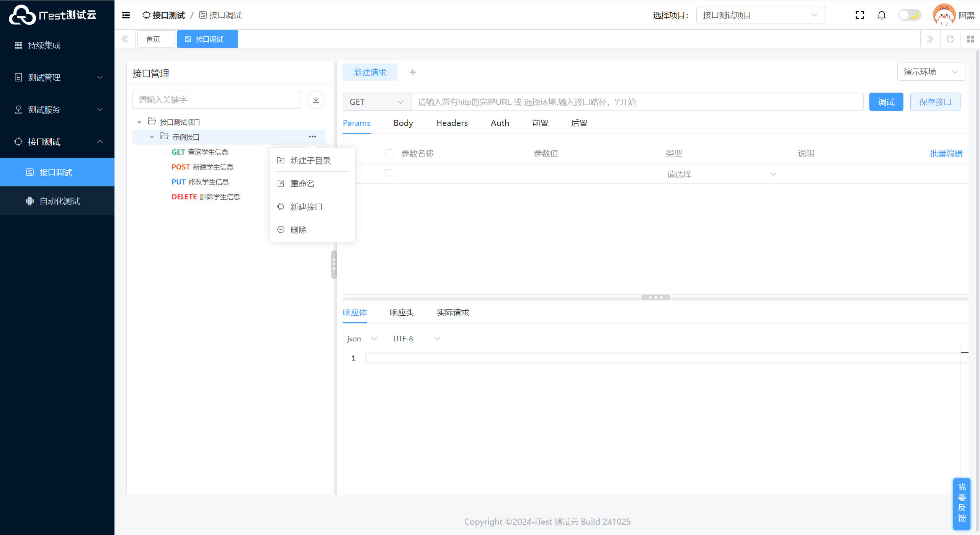Enter fullscreen mode via top icon
The width and height of the screenshot is (980, 535).
point(860,15)
